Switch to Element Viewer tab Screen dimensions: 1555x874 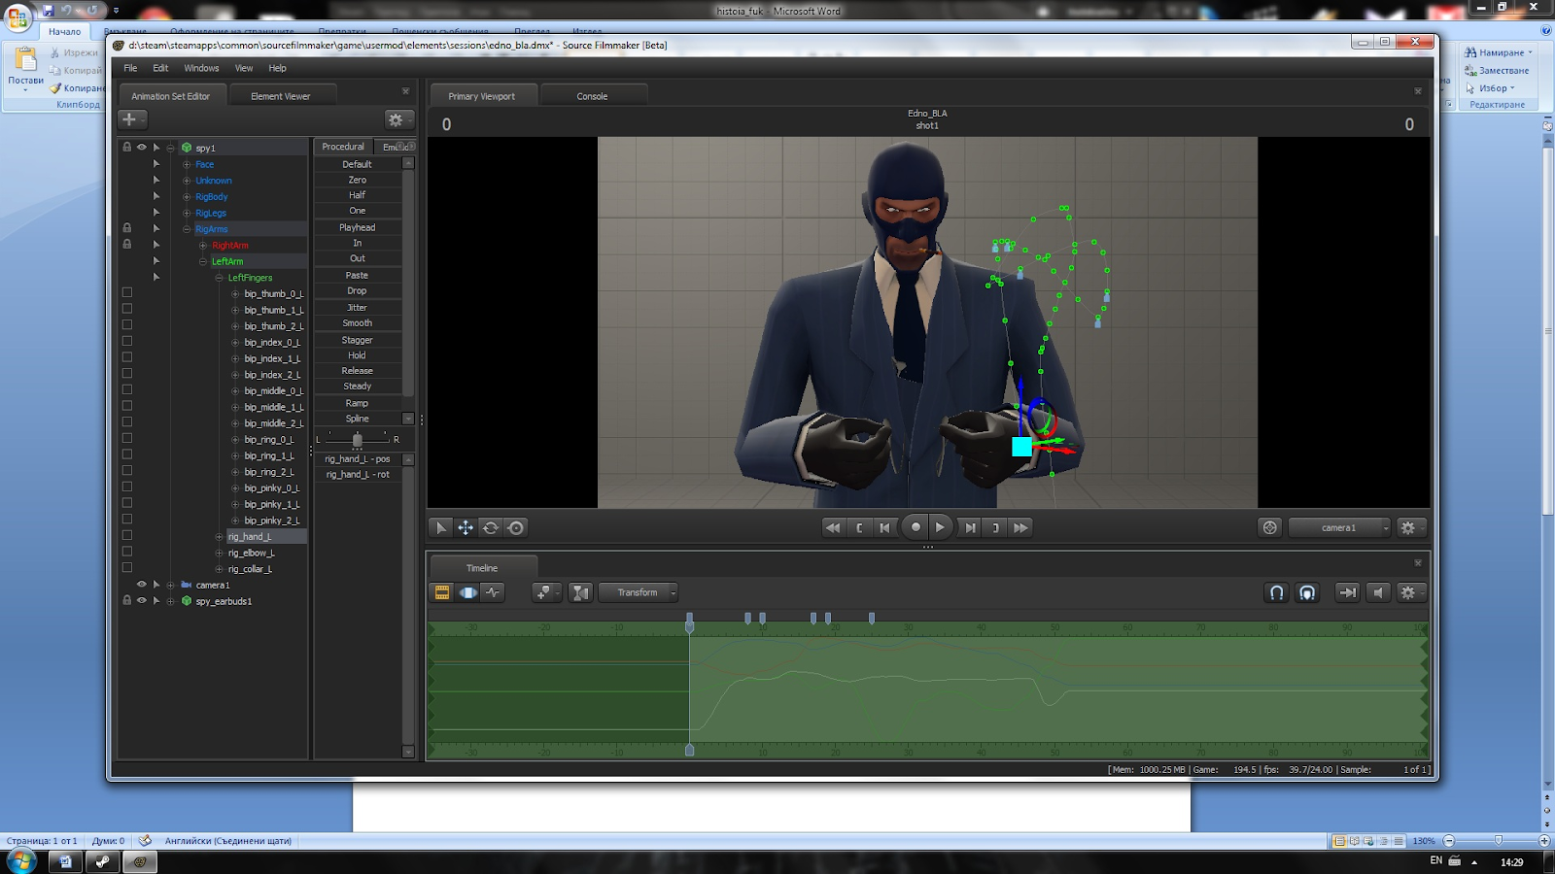[281, 96]
